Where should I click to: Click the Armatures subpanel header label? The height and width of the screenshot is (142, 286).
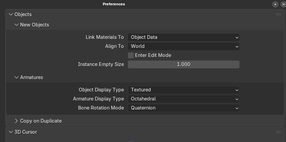[31, 77]
